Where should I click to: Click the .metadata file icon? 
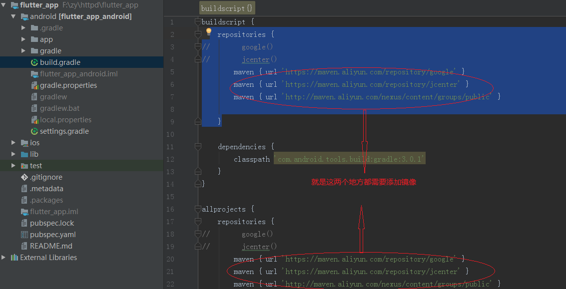click(24, 189)
